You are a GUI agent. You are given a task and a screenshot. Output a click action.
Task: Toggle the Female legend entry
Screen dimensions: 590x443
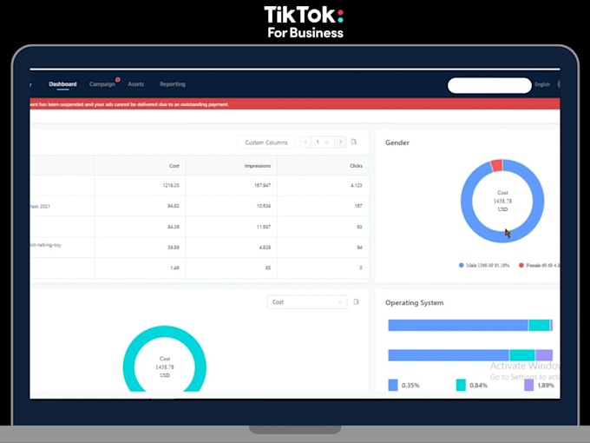(539, 266)
